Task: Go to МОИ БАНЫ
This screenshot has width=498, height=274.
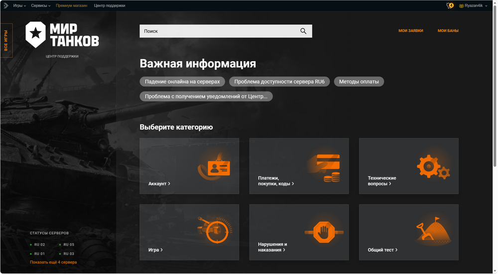Action: point(448,31)
